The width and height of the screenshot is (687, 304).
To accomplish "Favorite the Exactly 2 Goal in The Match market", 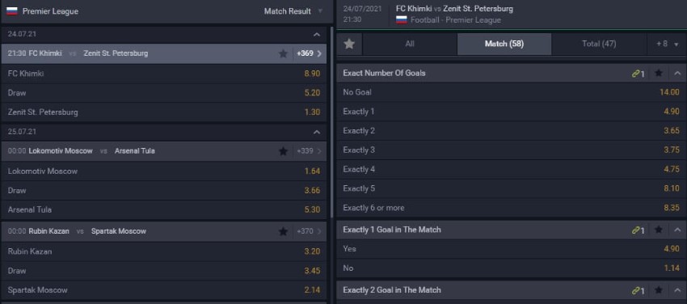I will (x=659, y=290).
